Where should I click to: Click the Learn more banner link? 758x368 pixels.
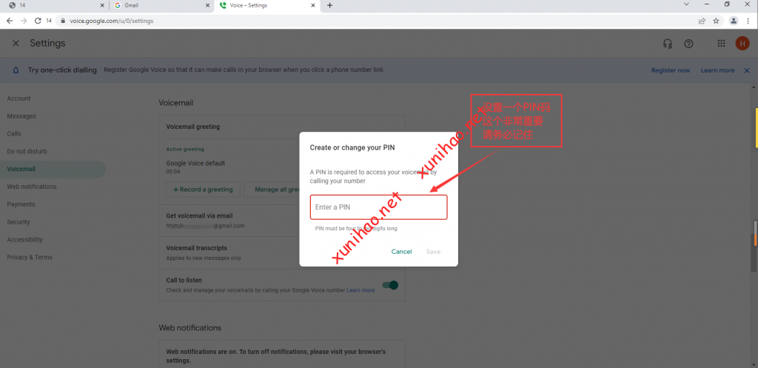pos(717,70)
